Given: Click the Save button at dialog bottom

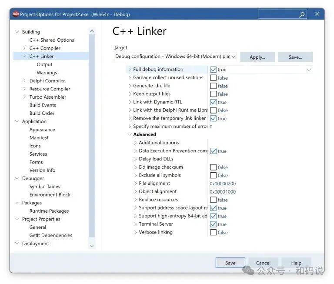Looking at the screenshot, I should point(230,263).
